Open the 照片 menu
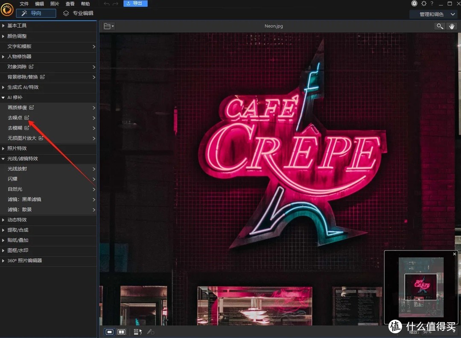Viewport: 461px width, 338px height. click(55, 4)
